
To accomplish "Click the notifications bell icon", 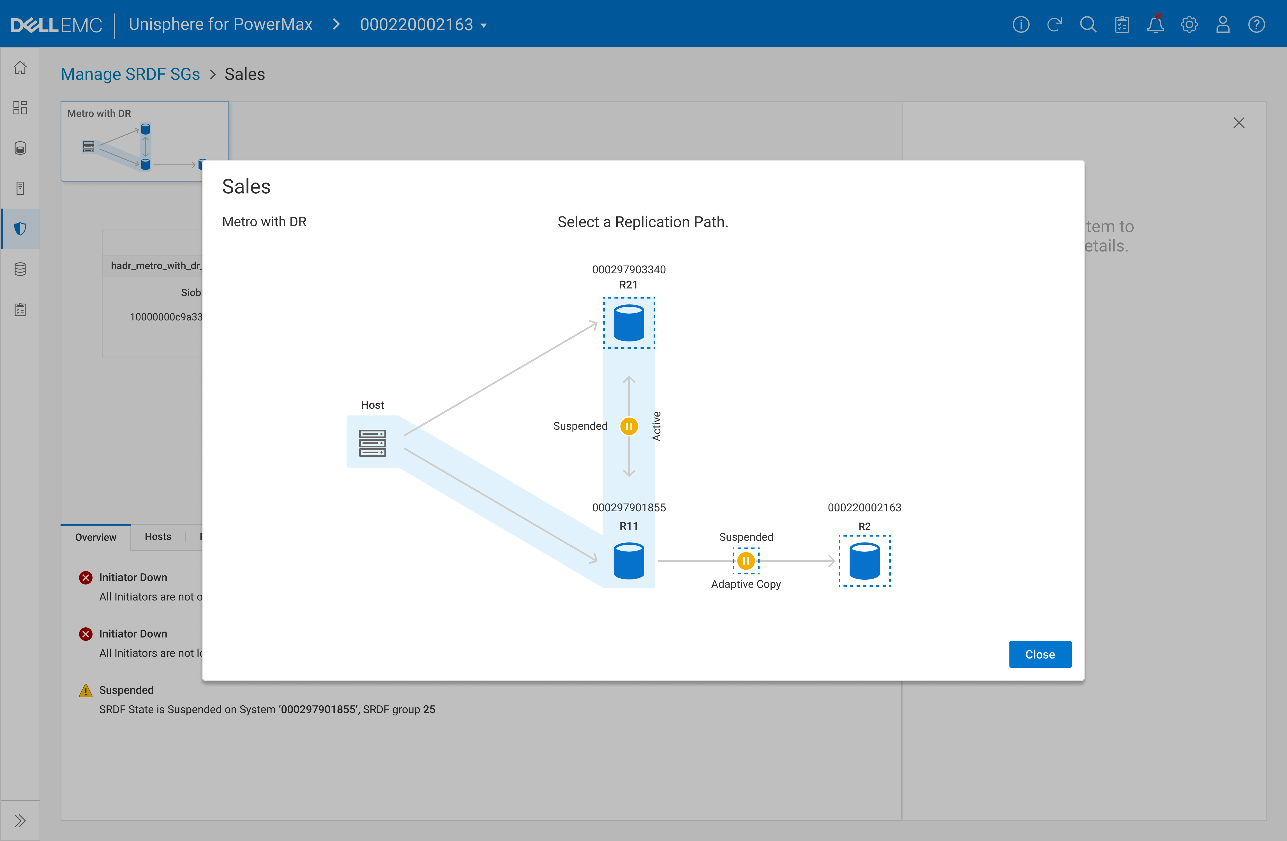I will point(1155,25).
